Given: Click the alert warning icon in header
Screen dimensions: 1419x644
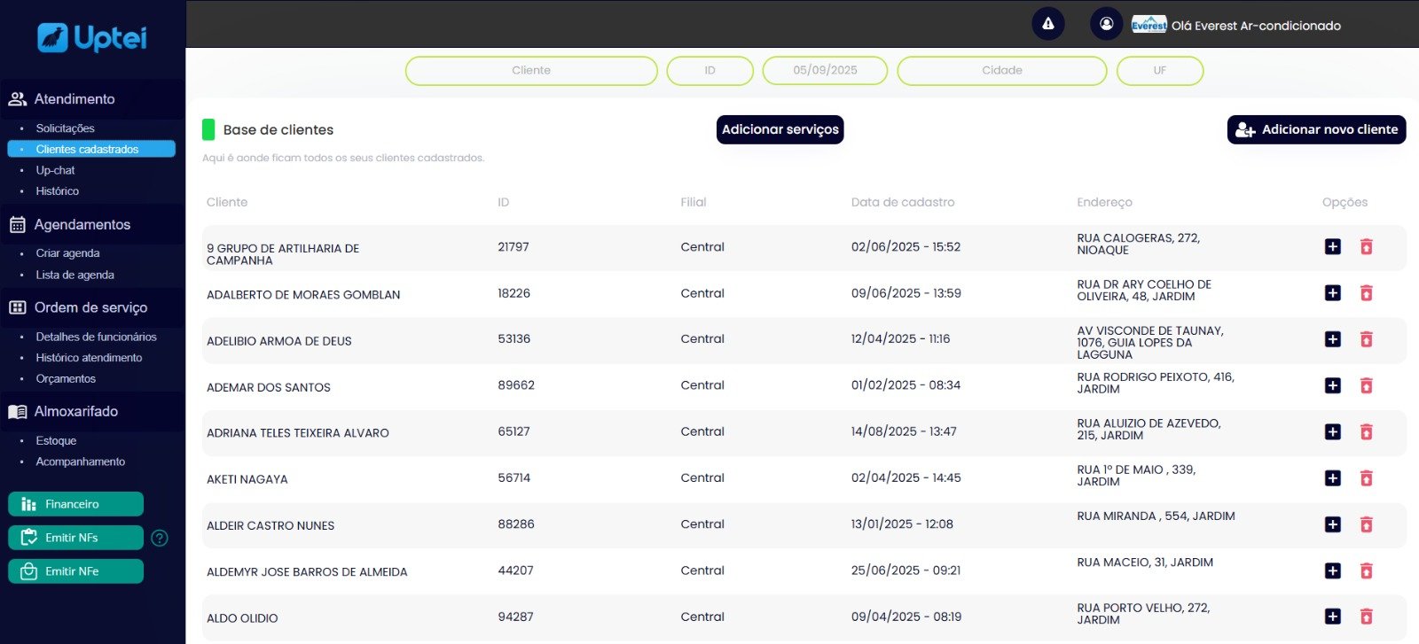Looking at the screenshot, I should pyautogui.click(x=1047, y=24).
